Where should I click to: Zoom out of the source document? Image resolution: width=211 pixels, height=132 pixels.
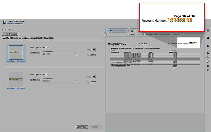coord(208,53)
